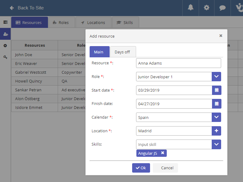Open the chat messages icon

pos(222,8)
